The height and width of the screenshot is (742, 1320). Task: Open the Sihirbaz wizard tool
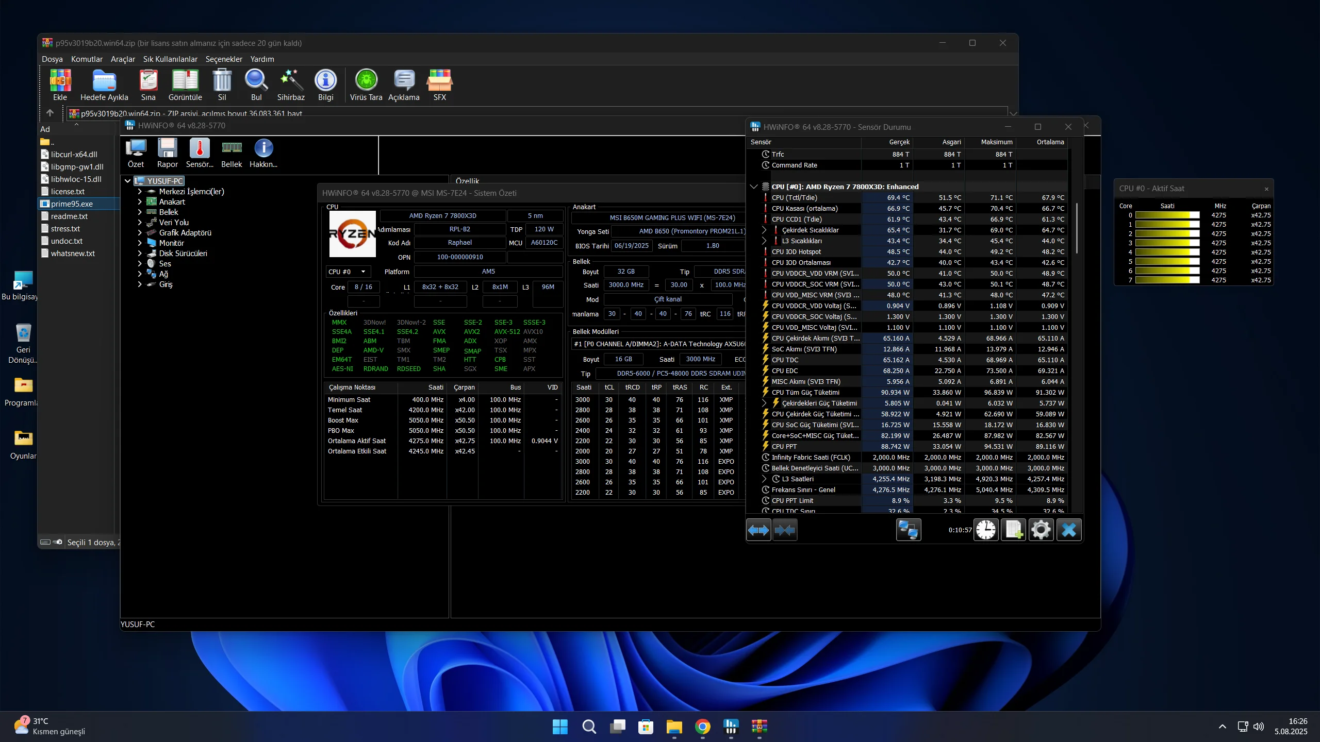point(291,81)
